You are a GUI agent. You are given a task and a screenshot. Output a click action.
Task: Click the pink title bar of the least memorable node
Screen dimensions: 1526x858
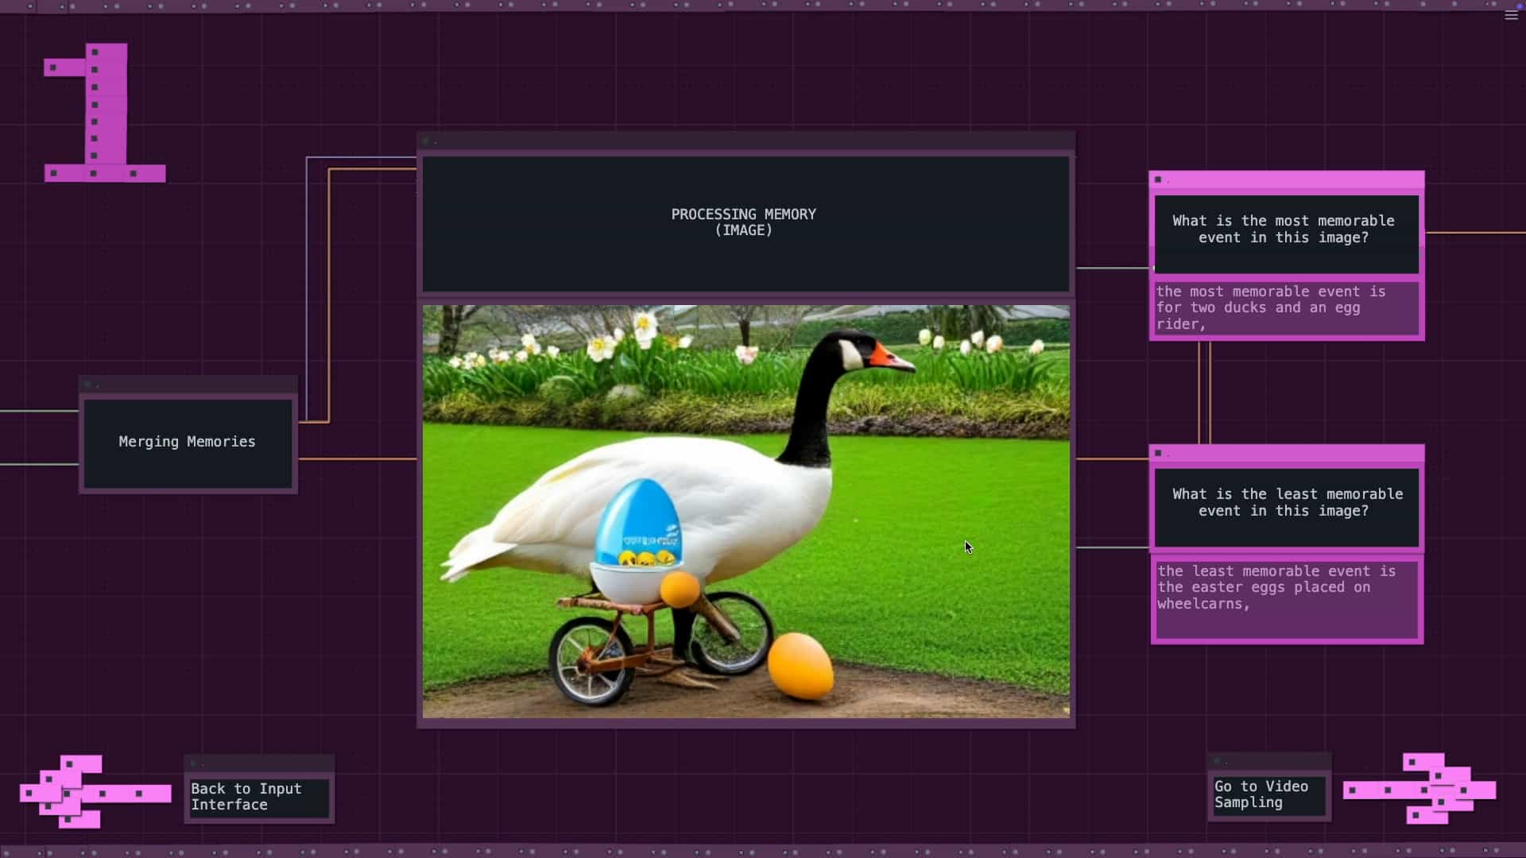pos(1303,453)
